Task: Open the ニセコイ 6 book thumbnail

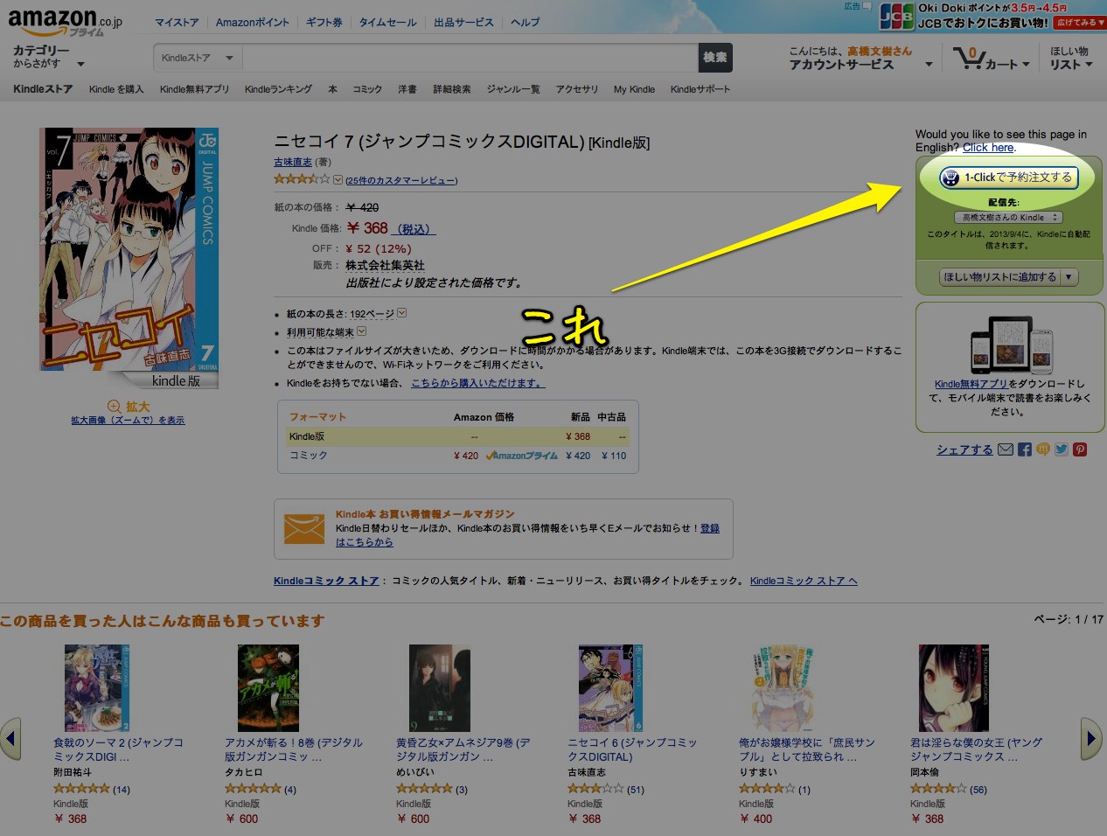Action: [611, 688]
